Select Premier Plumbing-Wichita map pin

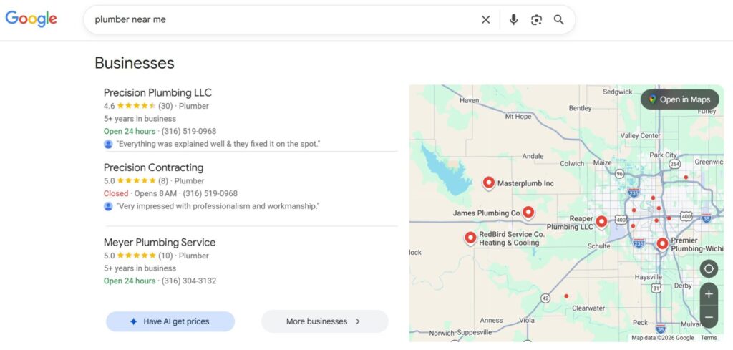(662, 243)
